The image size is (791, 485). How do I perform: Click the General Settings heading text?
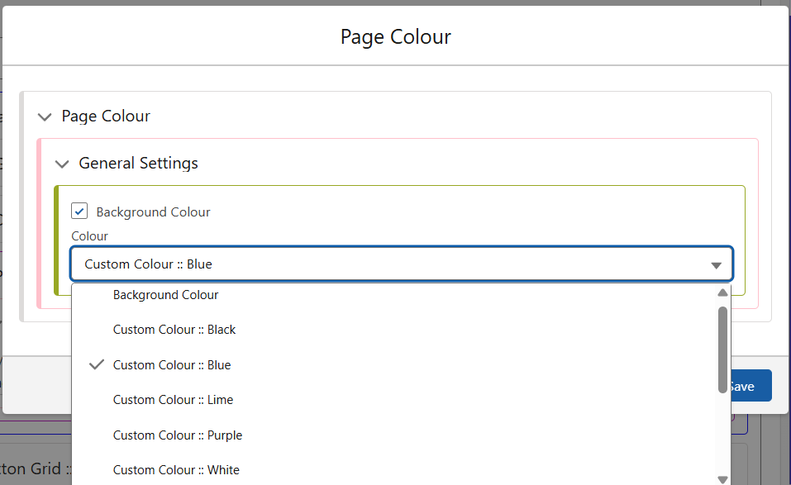pyautogui.click(x=138, y=164)
